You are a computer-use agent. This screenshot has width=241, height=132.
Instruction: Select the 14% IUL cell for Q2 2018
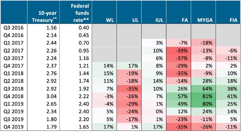[154, 81]
